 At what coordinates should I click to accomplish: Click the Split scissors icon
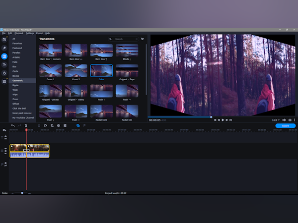click(x=39, y=125)
